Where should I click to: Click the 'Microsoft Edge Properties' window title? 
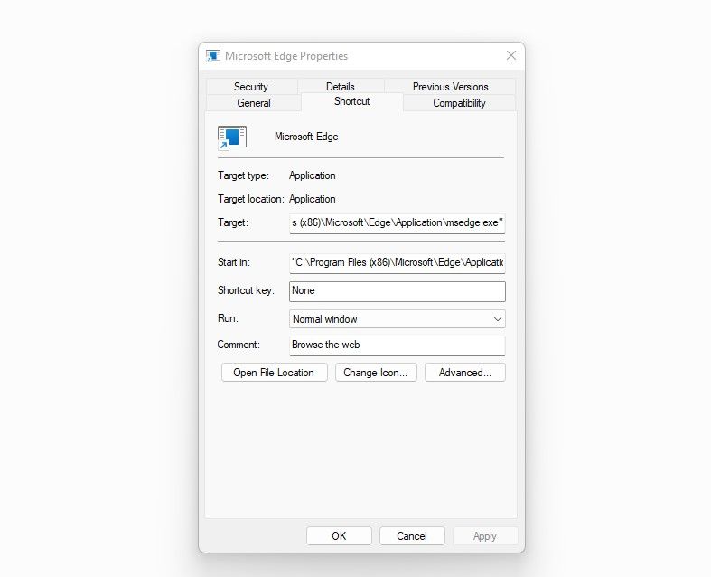coord(286,56)
